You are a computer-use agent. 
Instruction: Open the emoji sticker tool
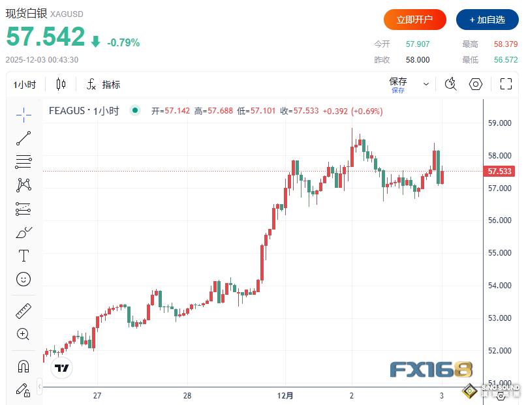pyautogui.click(x=23, y=279)
